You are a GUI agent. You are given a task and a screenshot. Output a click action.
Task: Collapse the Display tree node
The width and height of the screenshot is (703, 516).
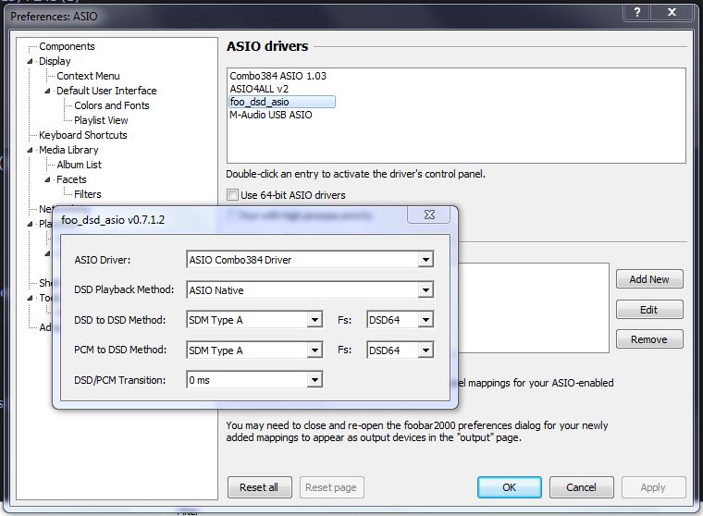coord(30,61)
